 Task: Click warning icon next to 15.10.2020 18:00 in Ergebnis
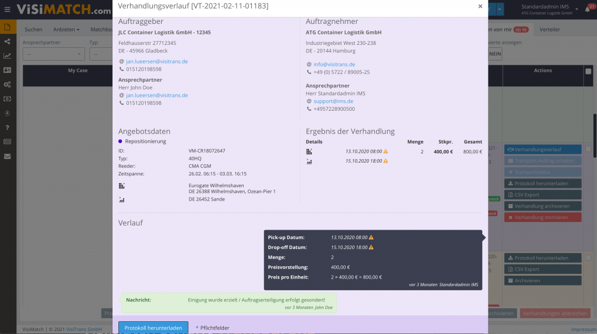(386, 161)
